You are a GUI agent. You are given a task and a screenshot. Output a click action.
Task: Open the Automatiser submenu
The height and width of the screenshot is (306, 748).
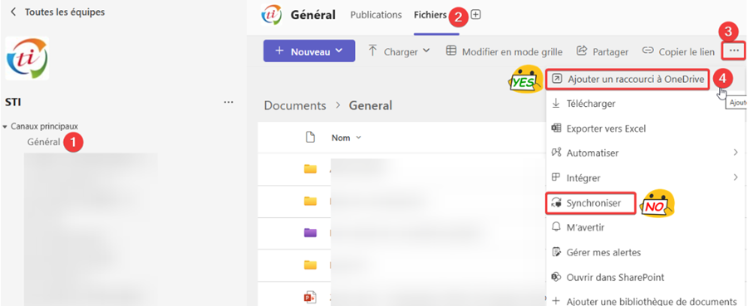(x=646, y=153)
